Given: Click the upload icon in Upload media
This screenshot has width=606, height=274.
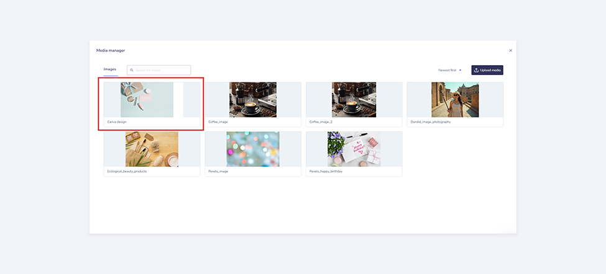Looking at the screenshot, I should click(x=476, y=70).
